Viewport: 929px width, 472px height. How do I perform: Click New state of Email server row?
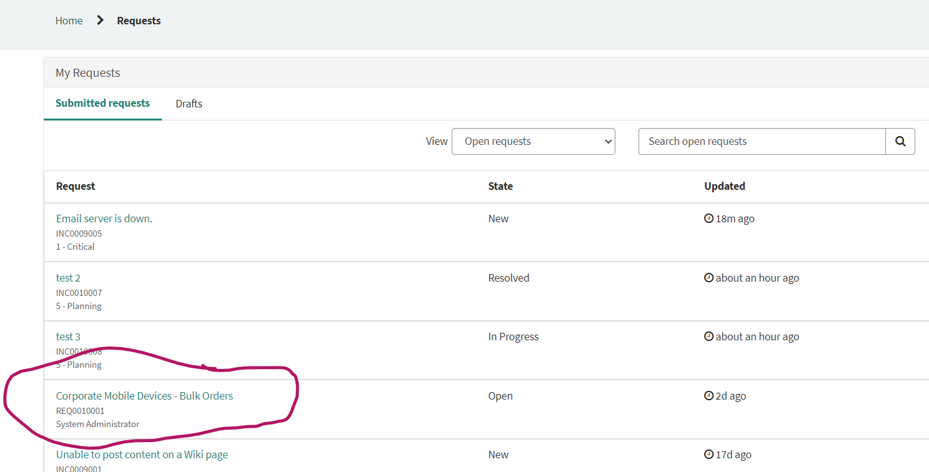coord(499,219)
